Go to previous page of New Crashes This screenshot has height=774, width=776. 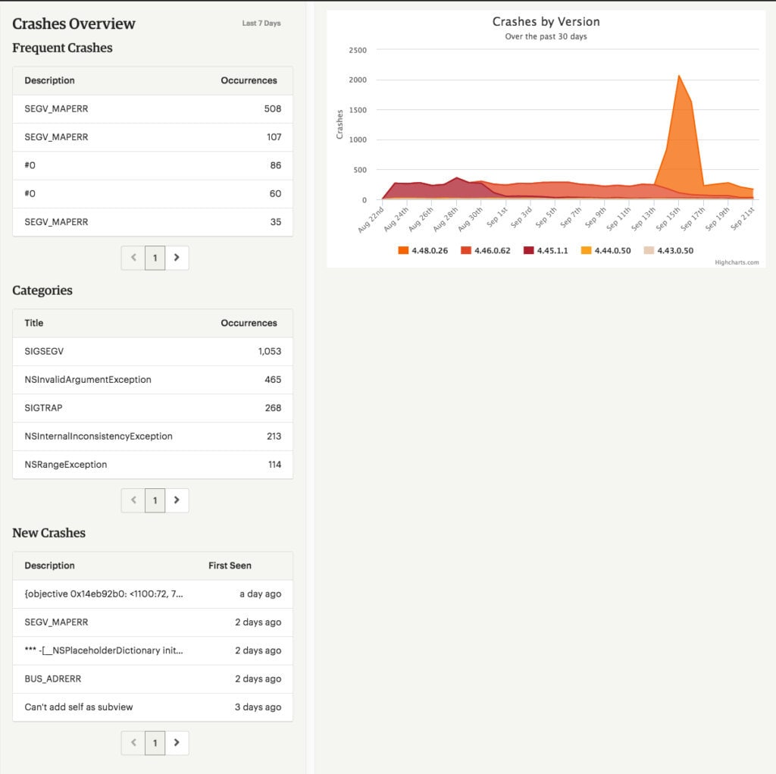[133, 743]
